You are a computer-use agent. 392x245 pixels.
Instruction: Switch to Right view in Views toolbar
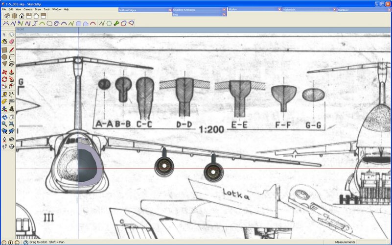pos(29,16)
